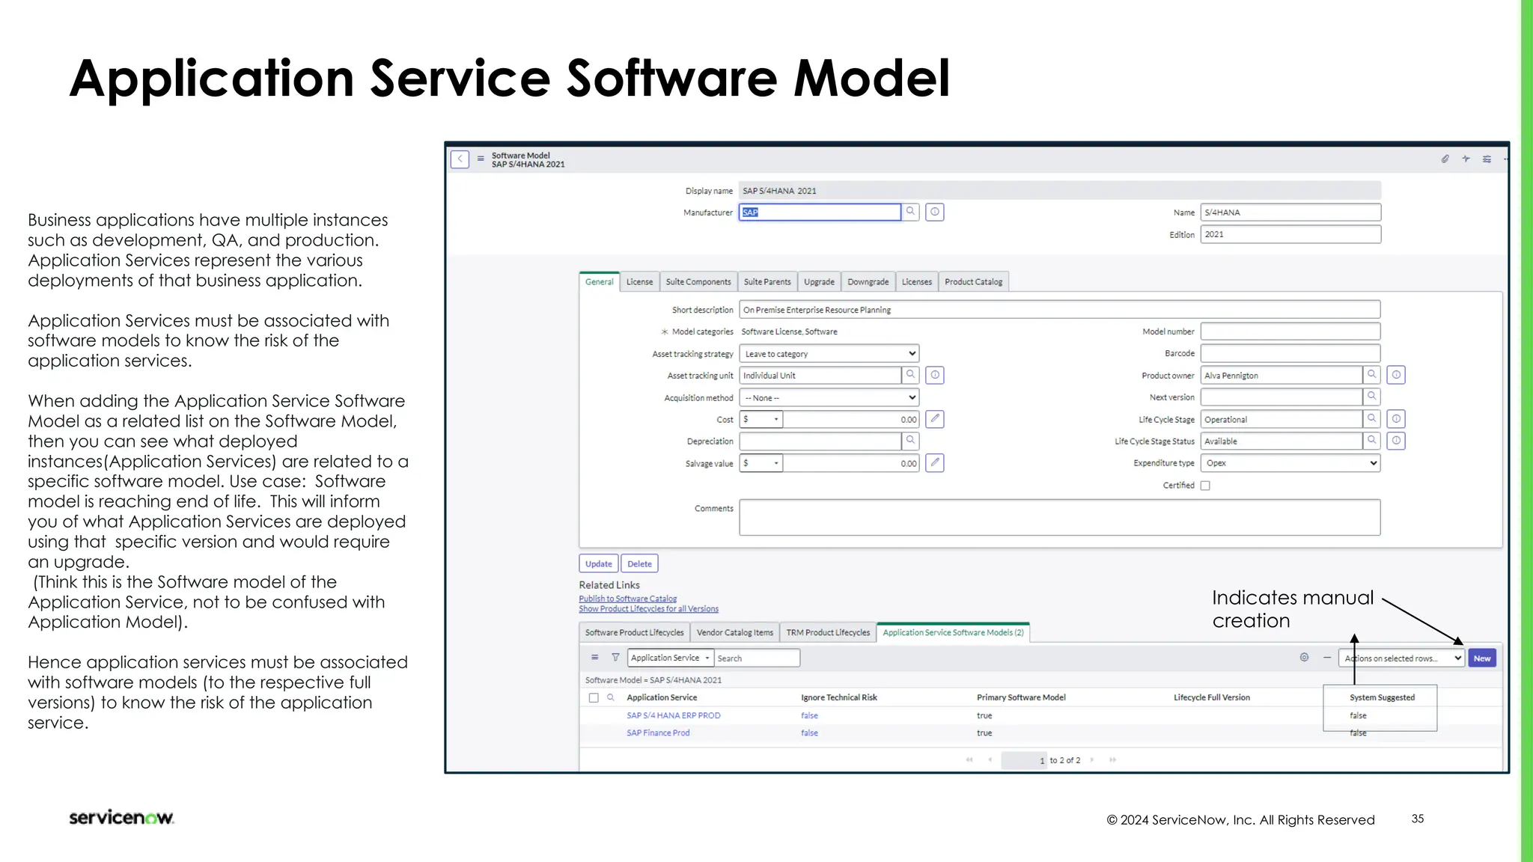Collapse related list with minus icon
1533x862 pixels.
tap(1327, 658)
